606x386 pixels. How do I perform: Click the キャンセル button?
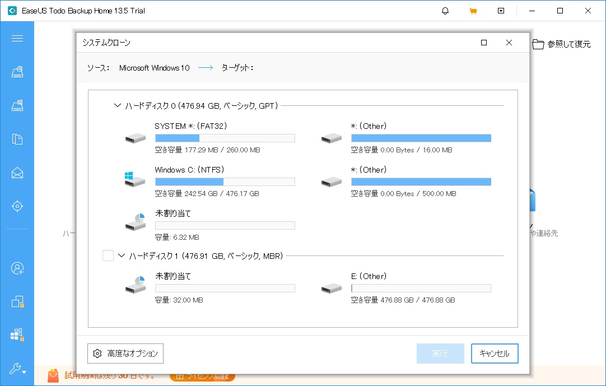[495, 354]
